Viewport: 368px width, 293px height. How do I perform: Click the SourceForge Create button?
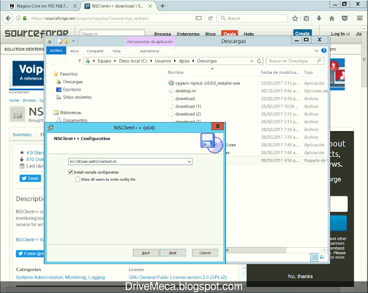(302, 33)
